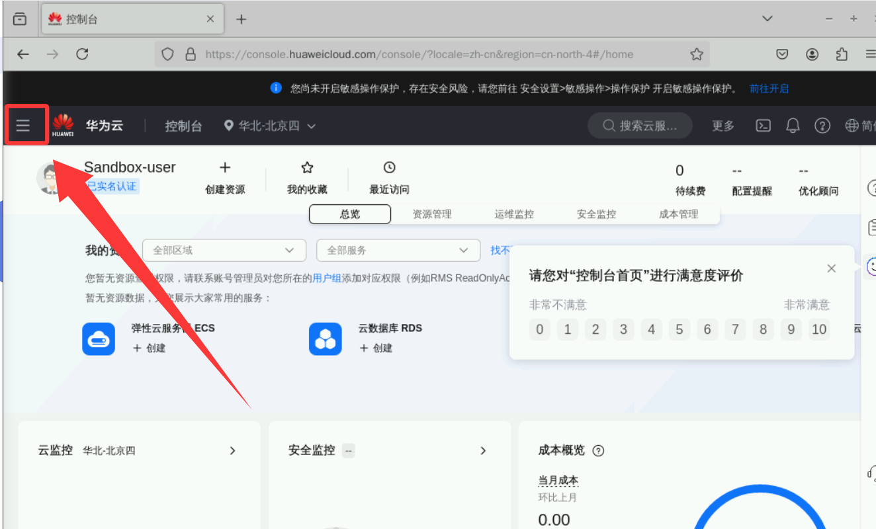
Task: Click 创建 under 云数据库 RDS
Action: (376, 348)
